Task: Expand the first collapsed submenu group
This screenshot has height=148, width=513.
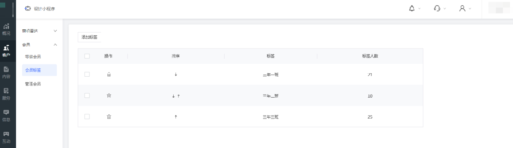Action: point(55,31)
